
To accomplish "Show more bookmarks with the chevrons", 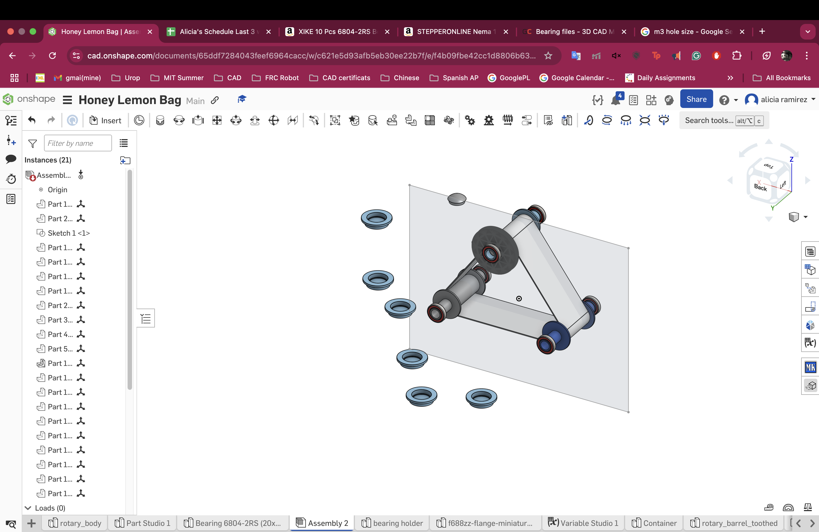I will [x=730, y=78].
